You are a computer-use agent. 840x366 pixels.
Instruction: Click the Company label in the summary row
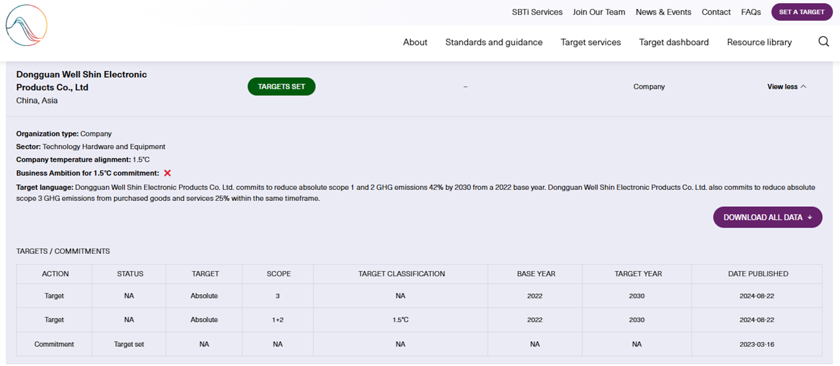pos(649,87)
